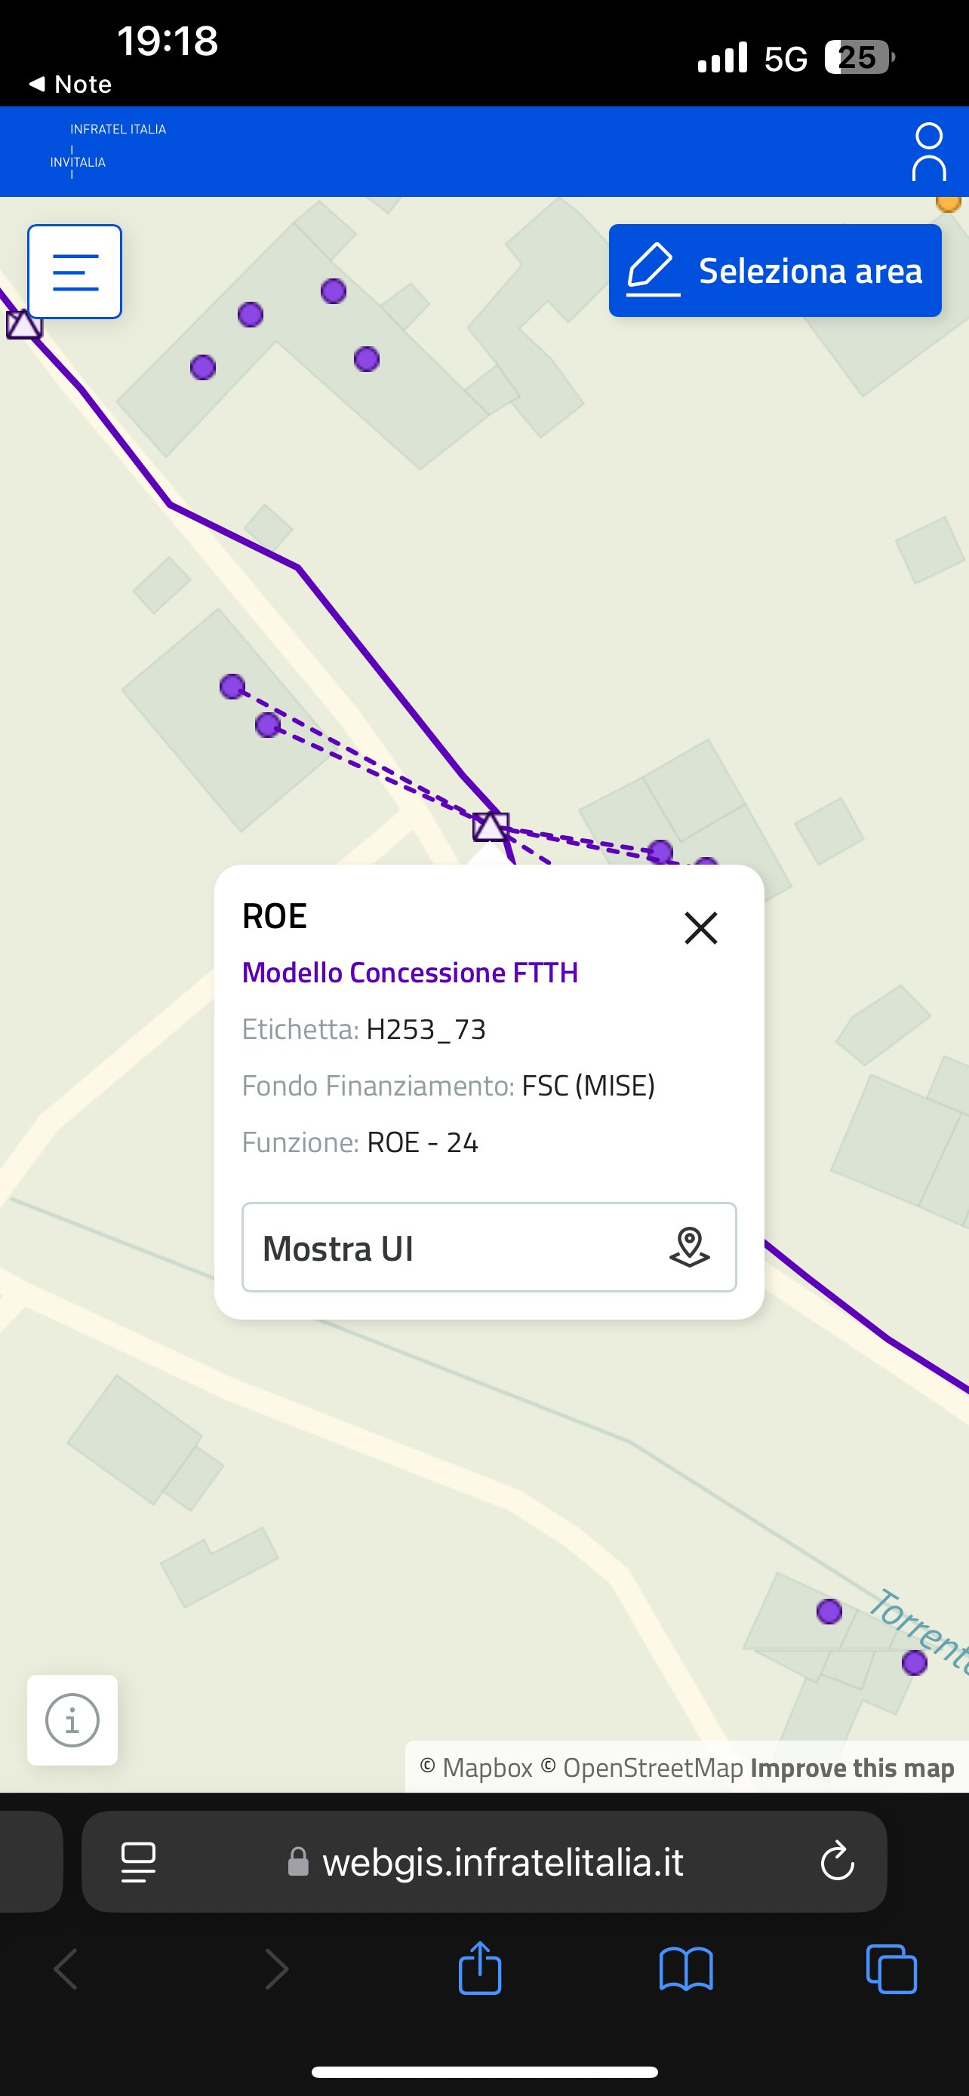
Task: Open the Safari share sheet
Action: click(x=480, y=1969)
